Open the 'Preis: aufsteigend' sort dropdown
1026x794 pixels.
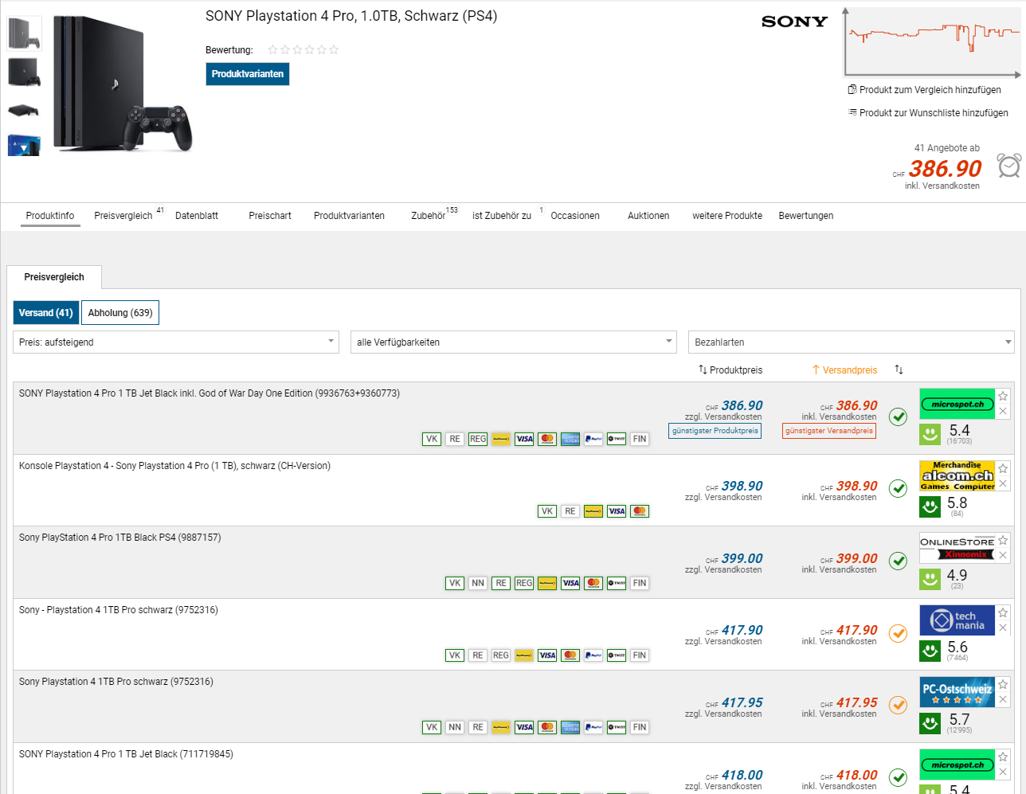(x=176, y=342)
